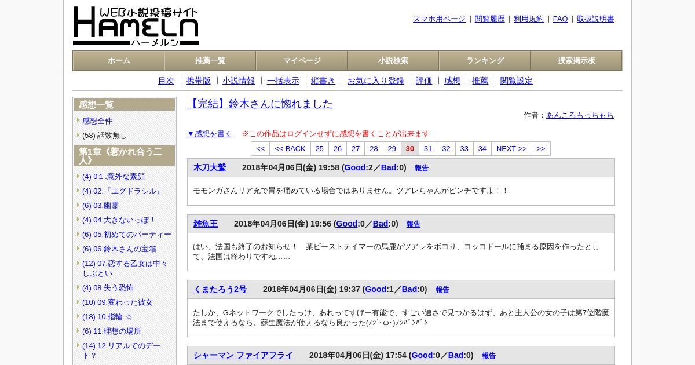Open sidebar chapter 07.恋する乙女は中々しぶとい
Viewport: 695px width, 365px height.
coord(125,268)
